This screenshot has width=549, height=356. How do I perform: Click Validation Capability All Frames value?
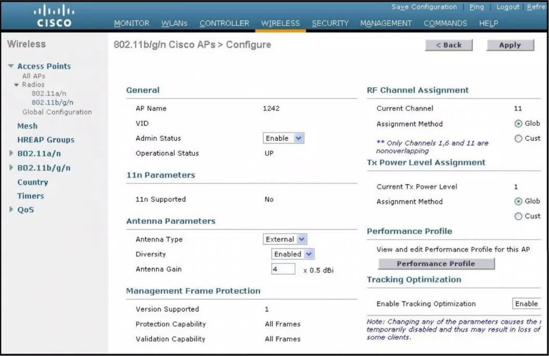(x=283, y=339)
